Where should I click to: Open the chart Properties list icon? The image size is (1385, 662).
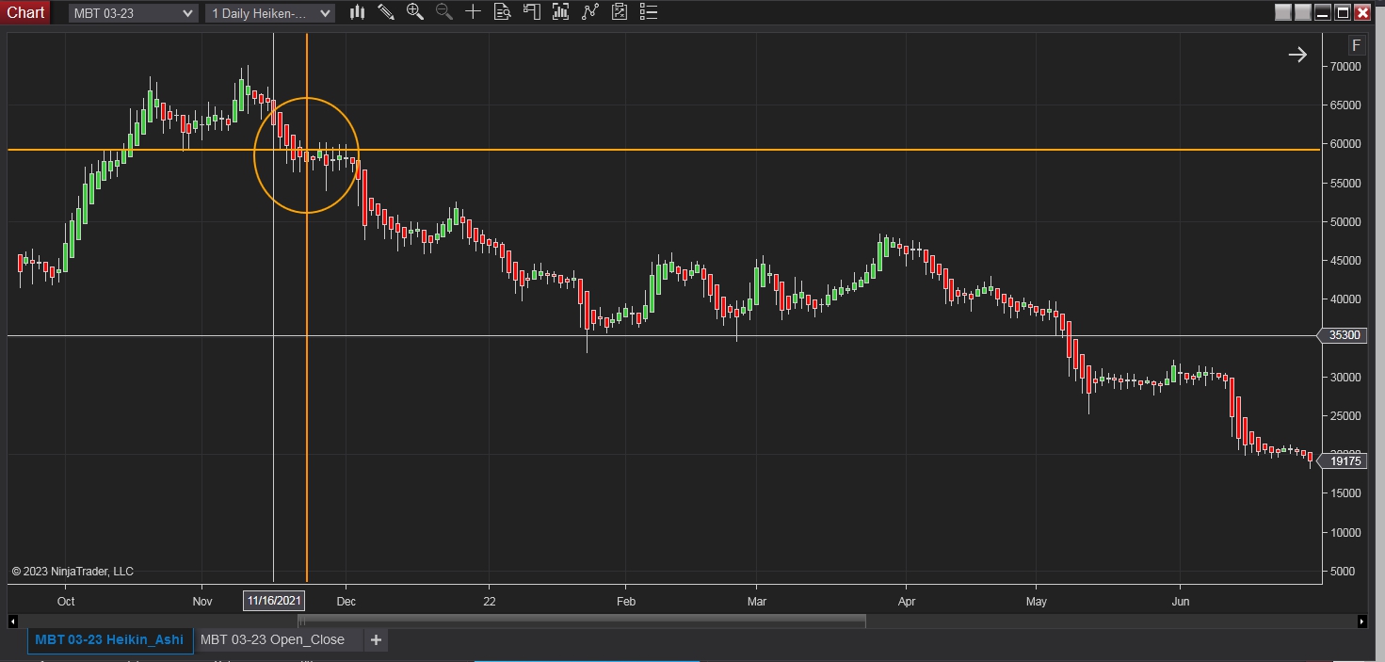tap(648, 12)
